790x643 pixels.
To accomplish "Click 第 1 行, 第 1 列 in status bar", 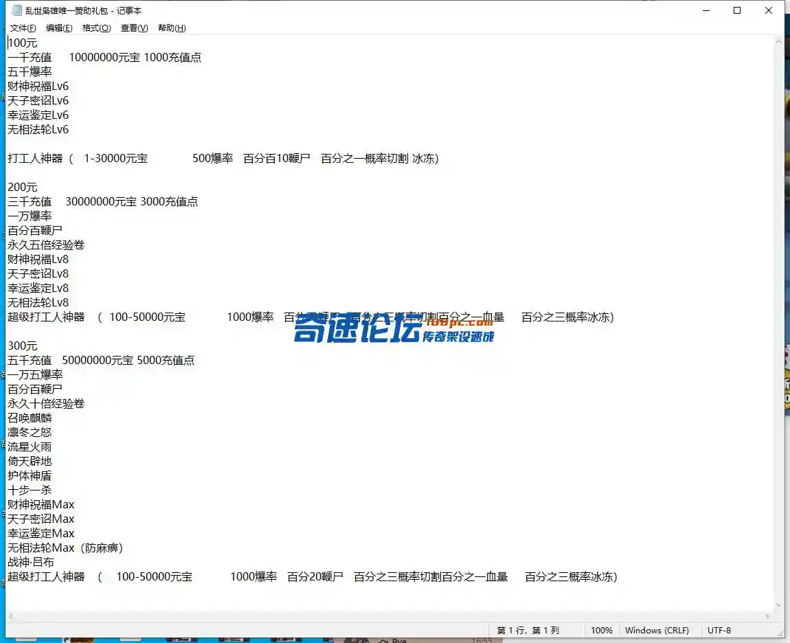I will click(528, 631).
